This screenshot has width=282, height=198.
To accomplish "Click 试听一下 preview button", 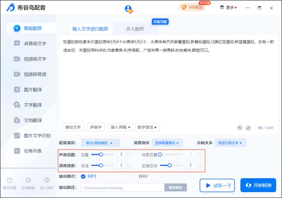I will coord(217,186).
